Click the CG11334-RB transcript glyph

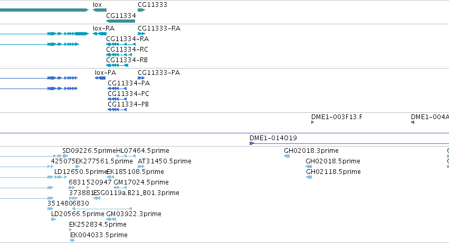click(x=117, y=65)
